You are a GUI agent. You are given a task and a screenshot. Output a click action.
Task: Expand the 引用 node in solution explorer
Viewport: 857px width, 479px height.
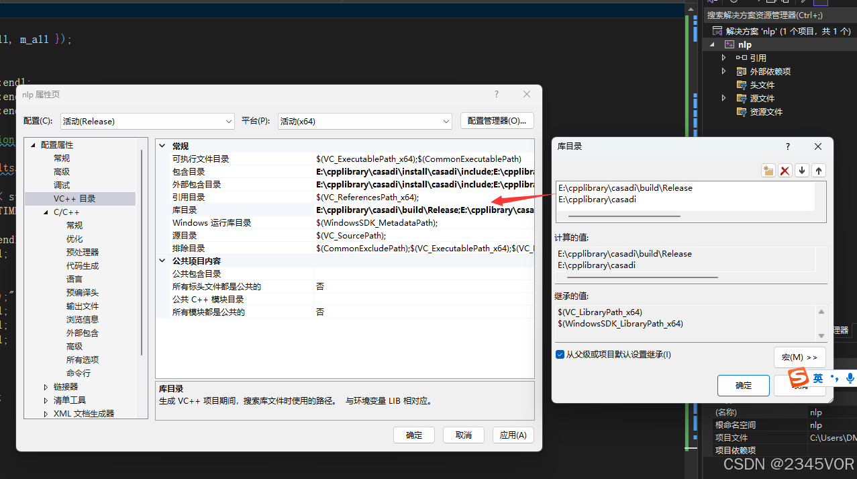pyautogui.click(x=723, y=57)
